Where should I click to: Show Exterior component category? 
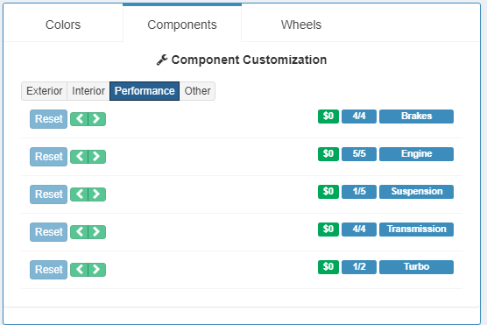pyautogui.click(x=44, y=91)
